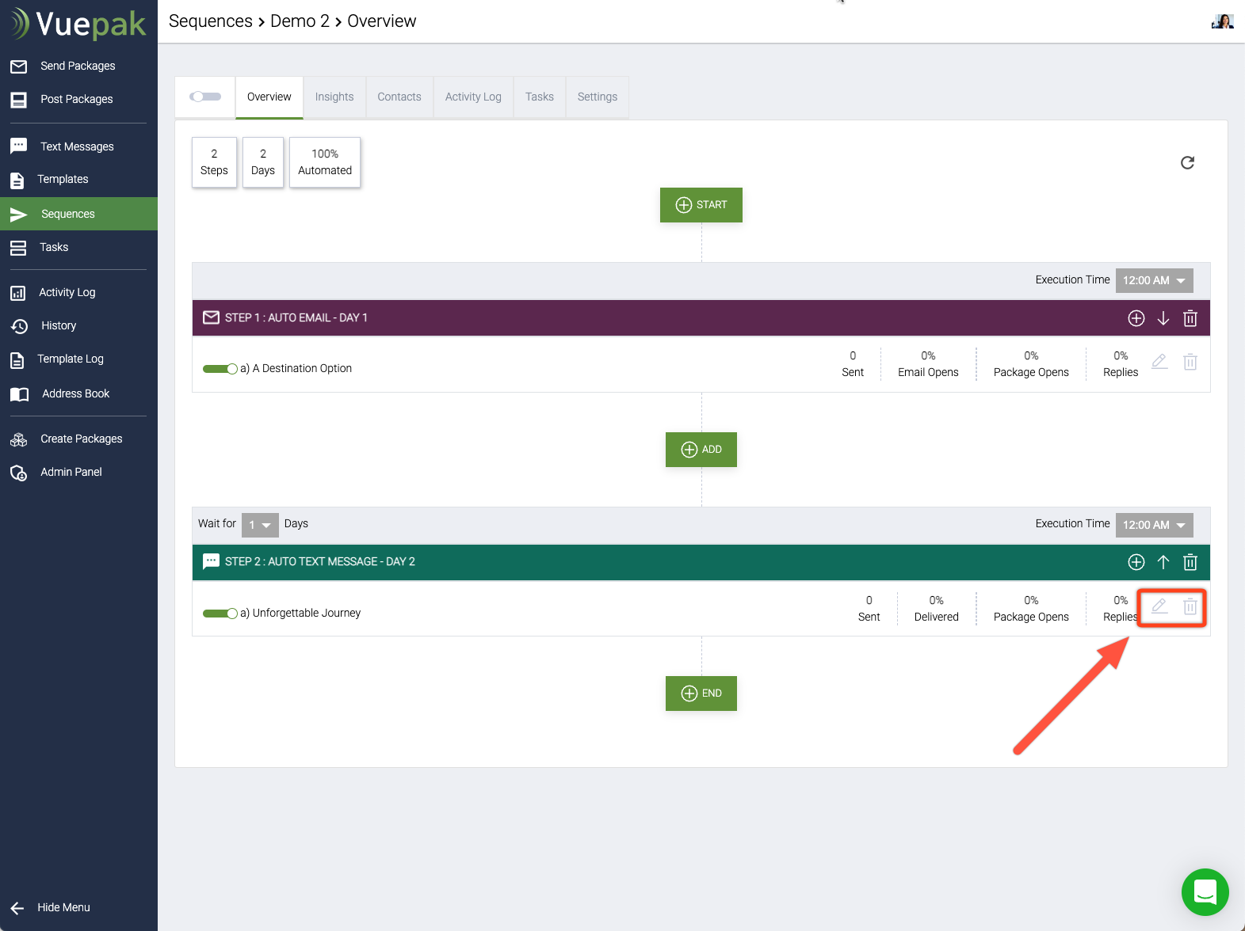Switch to the Insights tab
The image size is (1245, 931).
pos(334,97)
